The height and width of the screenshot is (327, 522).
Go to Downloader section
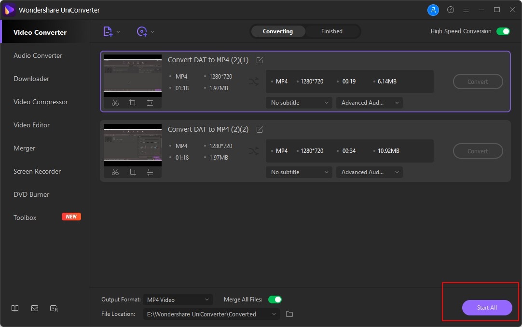pos(44,79)
